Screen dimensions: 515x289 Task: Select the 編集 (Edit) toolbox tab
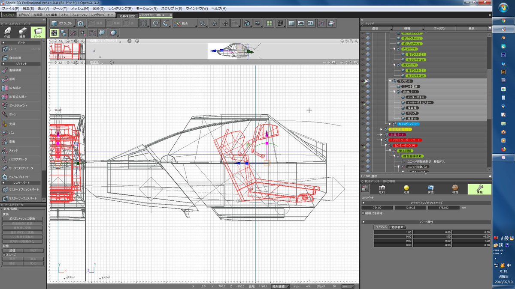click(x=22, y=33)
